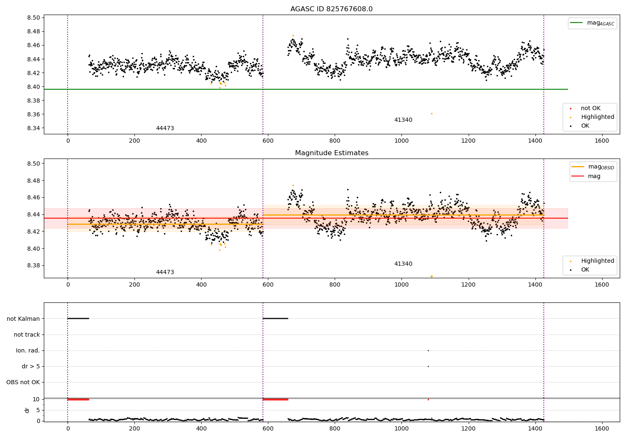Click the 1600 x-tick label of bottom plot
The width and height of the screenshot is (626, 438).
click(x=602, y=428)
